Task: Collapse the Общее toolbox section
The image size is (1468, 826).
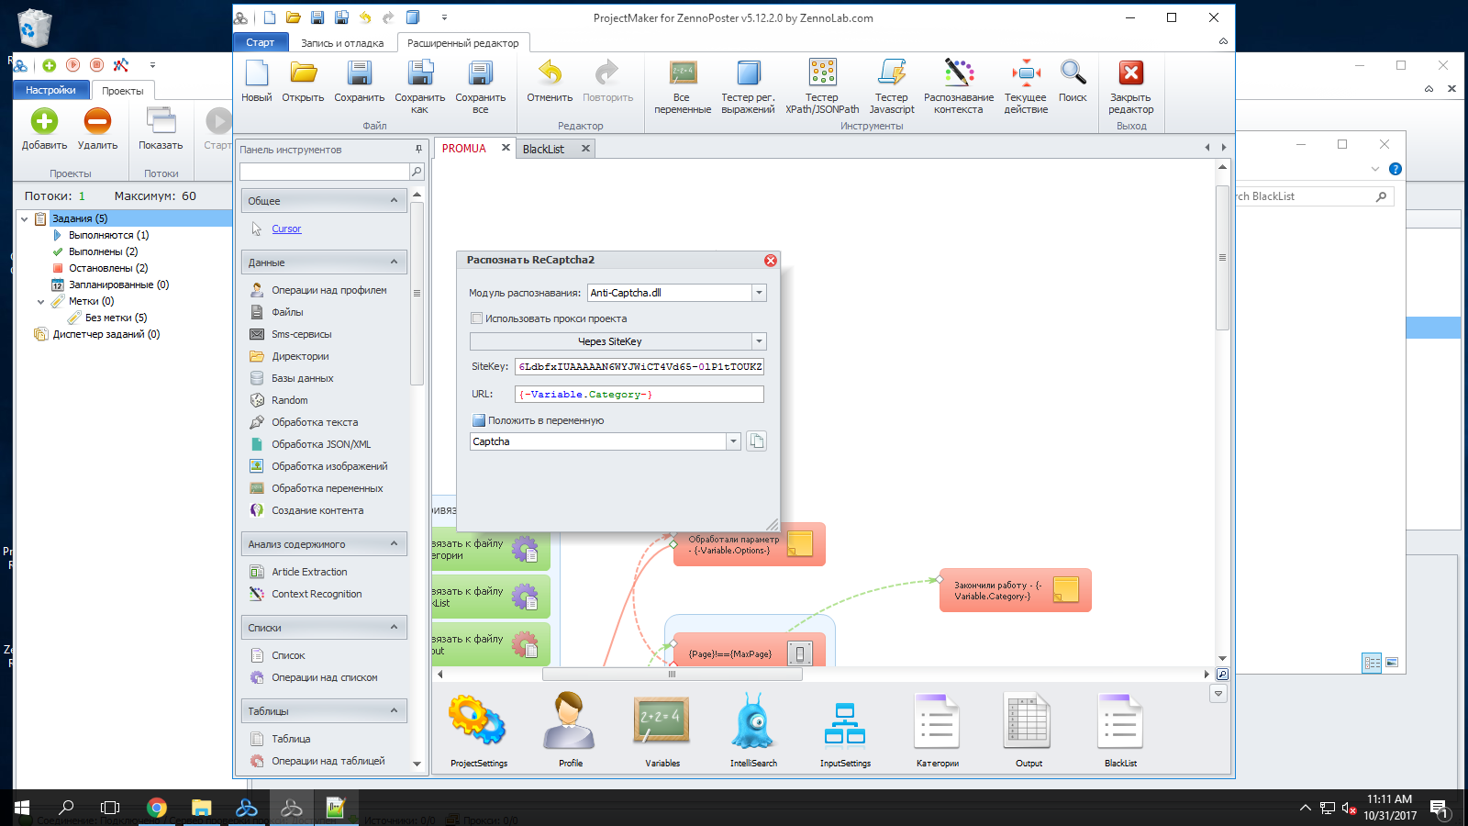Action: click(394, 200)
